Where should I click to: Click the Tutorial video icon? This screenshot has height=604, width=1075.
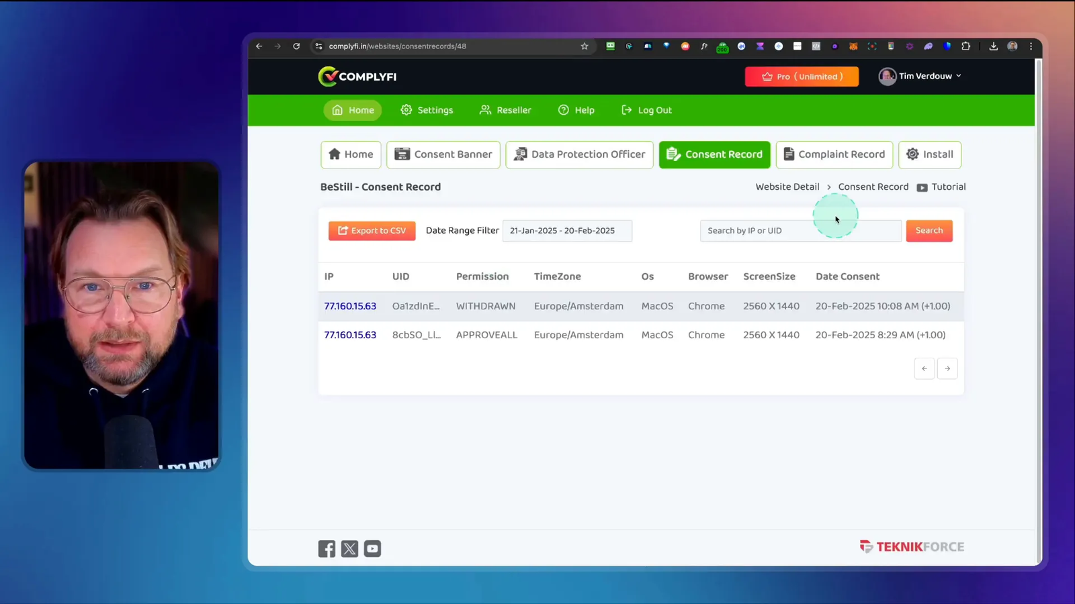point(922,187)
